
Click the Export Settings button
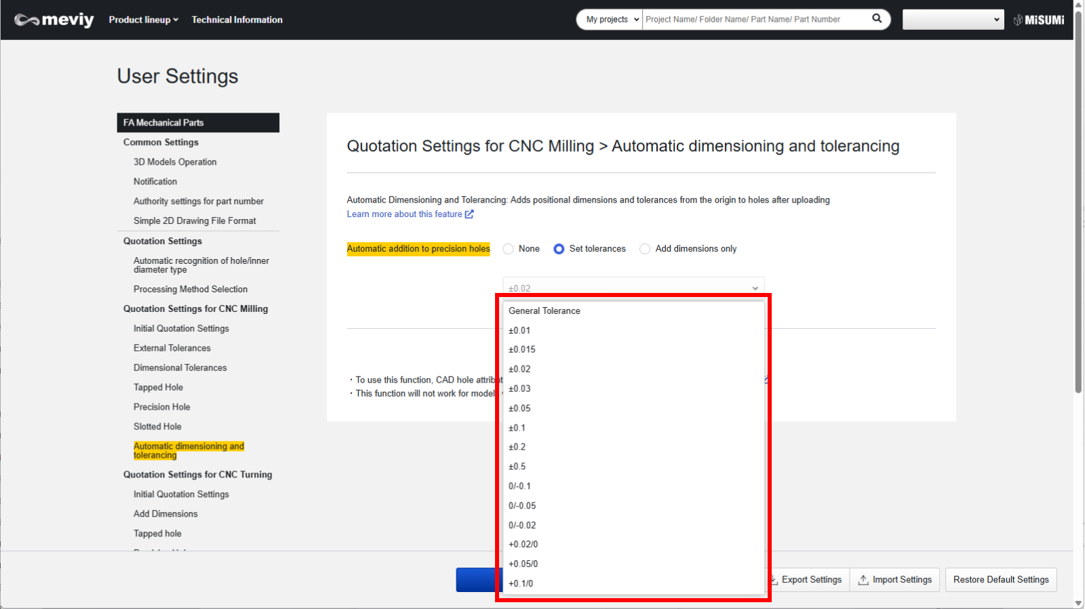coord(807,580)
